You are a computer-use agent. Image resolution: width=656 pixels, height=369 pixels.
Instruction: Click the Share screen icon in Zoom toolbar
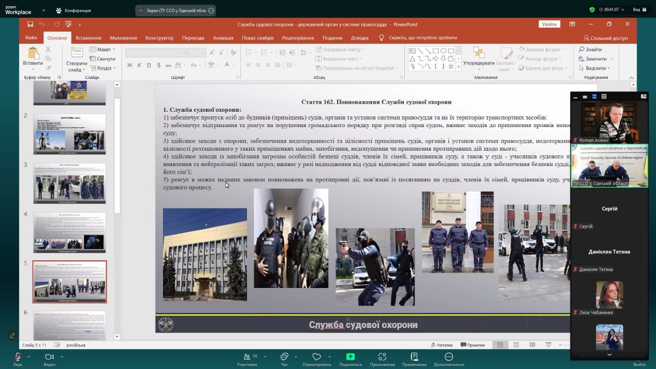[x=350, y=357]
